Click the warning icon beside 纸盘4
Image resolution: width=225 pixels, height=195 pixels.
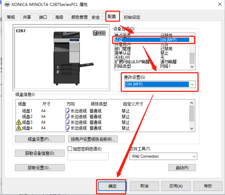(19, 128)
